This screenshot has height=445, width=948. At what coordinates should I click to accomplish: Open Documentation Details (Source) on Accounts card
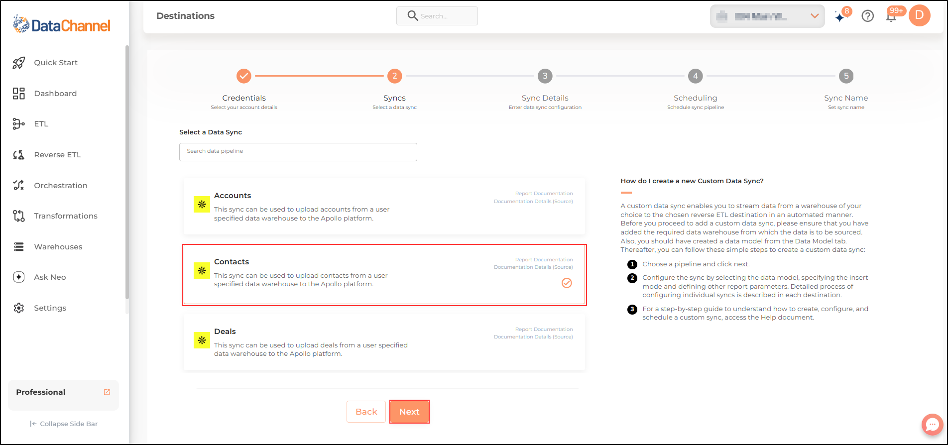point(533,202)
